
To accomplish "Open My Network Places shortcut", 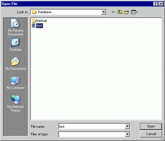I will [x=16, y=104].
